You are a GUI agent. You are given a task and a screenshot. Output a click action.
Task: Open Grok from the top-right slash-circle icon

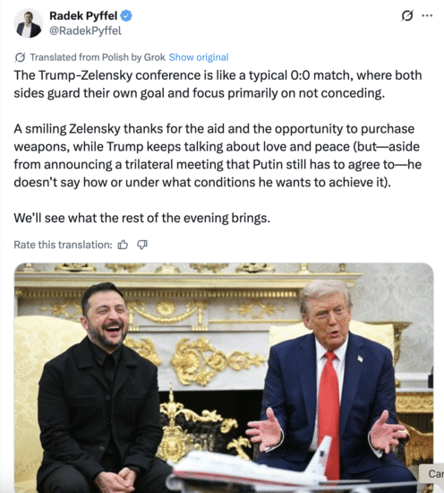407,15
